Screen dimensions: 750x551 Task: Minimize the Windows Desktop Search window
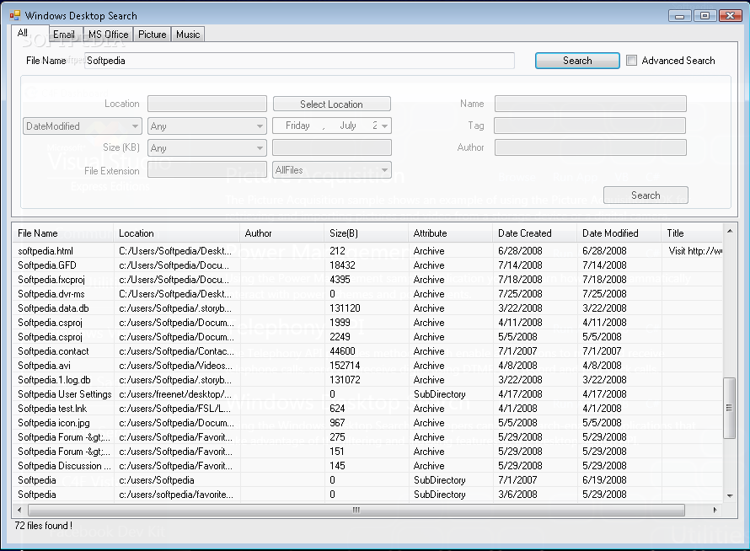click(680, 16)
